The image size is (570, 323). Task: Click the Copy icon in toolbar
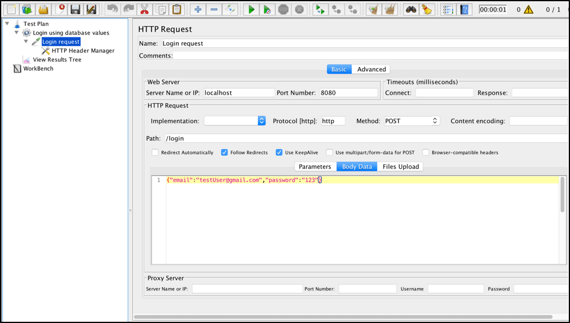[161, 9]
